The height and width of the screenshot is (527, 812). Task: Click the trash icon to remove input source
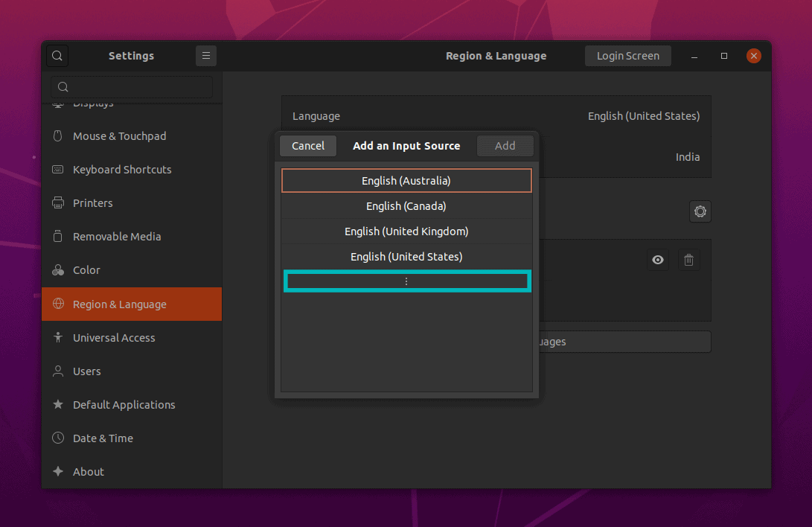(688, 260)
